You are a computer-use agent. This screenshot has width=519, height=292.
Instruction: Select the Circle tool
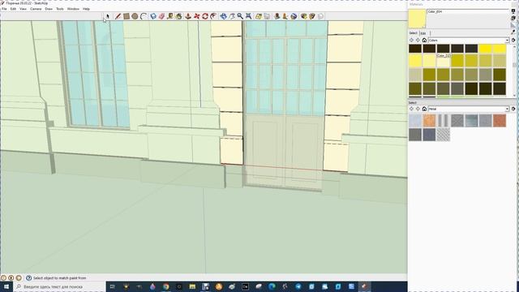click(x=135, y=16)
